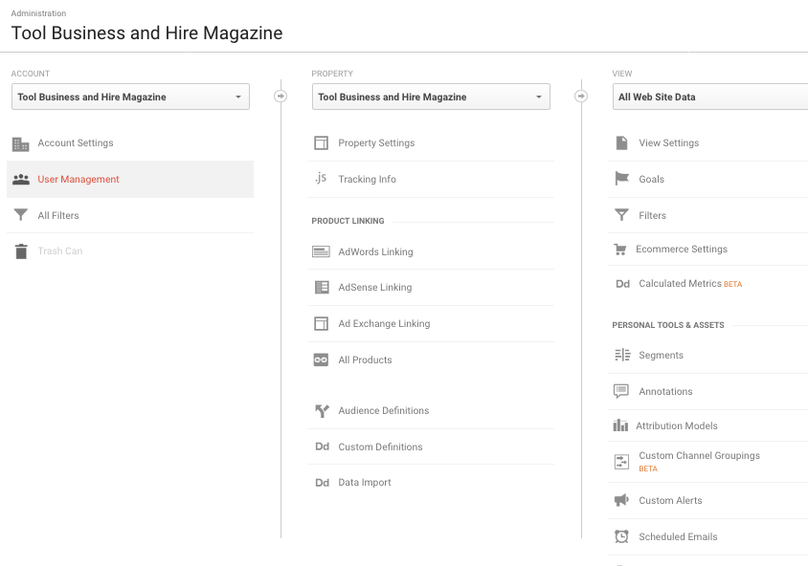Click the Trash Can icon

(21, 251)
